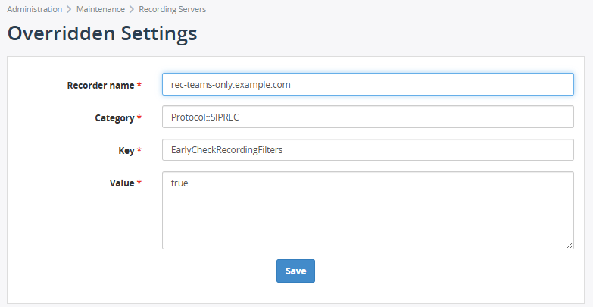Navigate to Recording Servers breadcrumb
593x307 pixels.
tap(172, 9)
